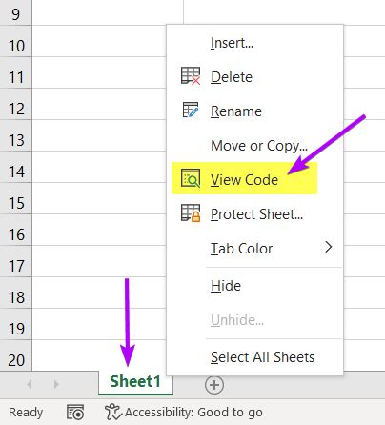The height and width of the screenshot is (425, 385).
Task: Click the Protect Sheet lock icon
Action: coord(191,212)
